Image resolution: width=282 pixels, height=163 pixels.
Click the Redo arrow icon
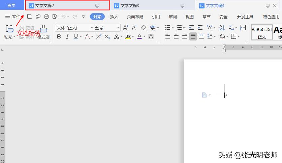click(74, 17)
